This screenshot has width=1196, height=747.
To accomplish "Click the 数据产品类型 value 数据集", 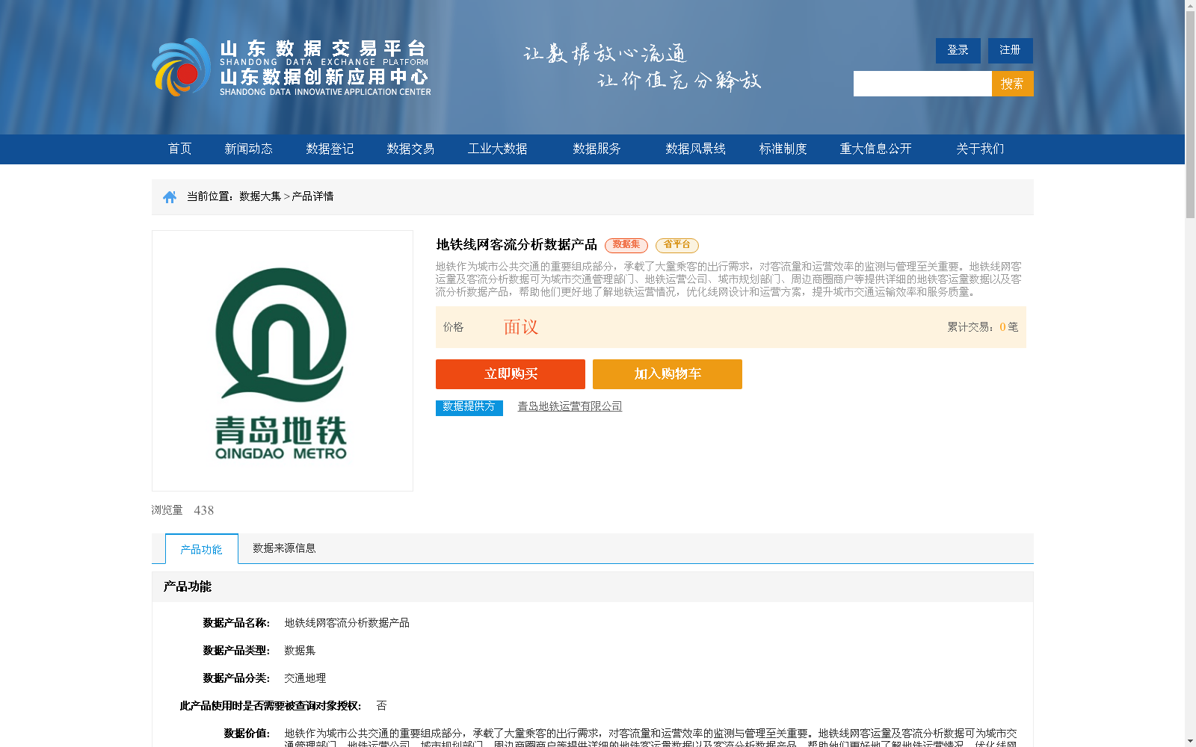I will [x=300, y=651].
